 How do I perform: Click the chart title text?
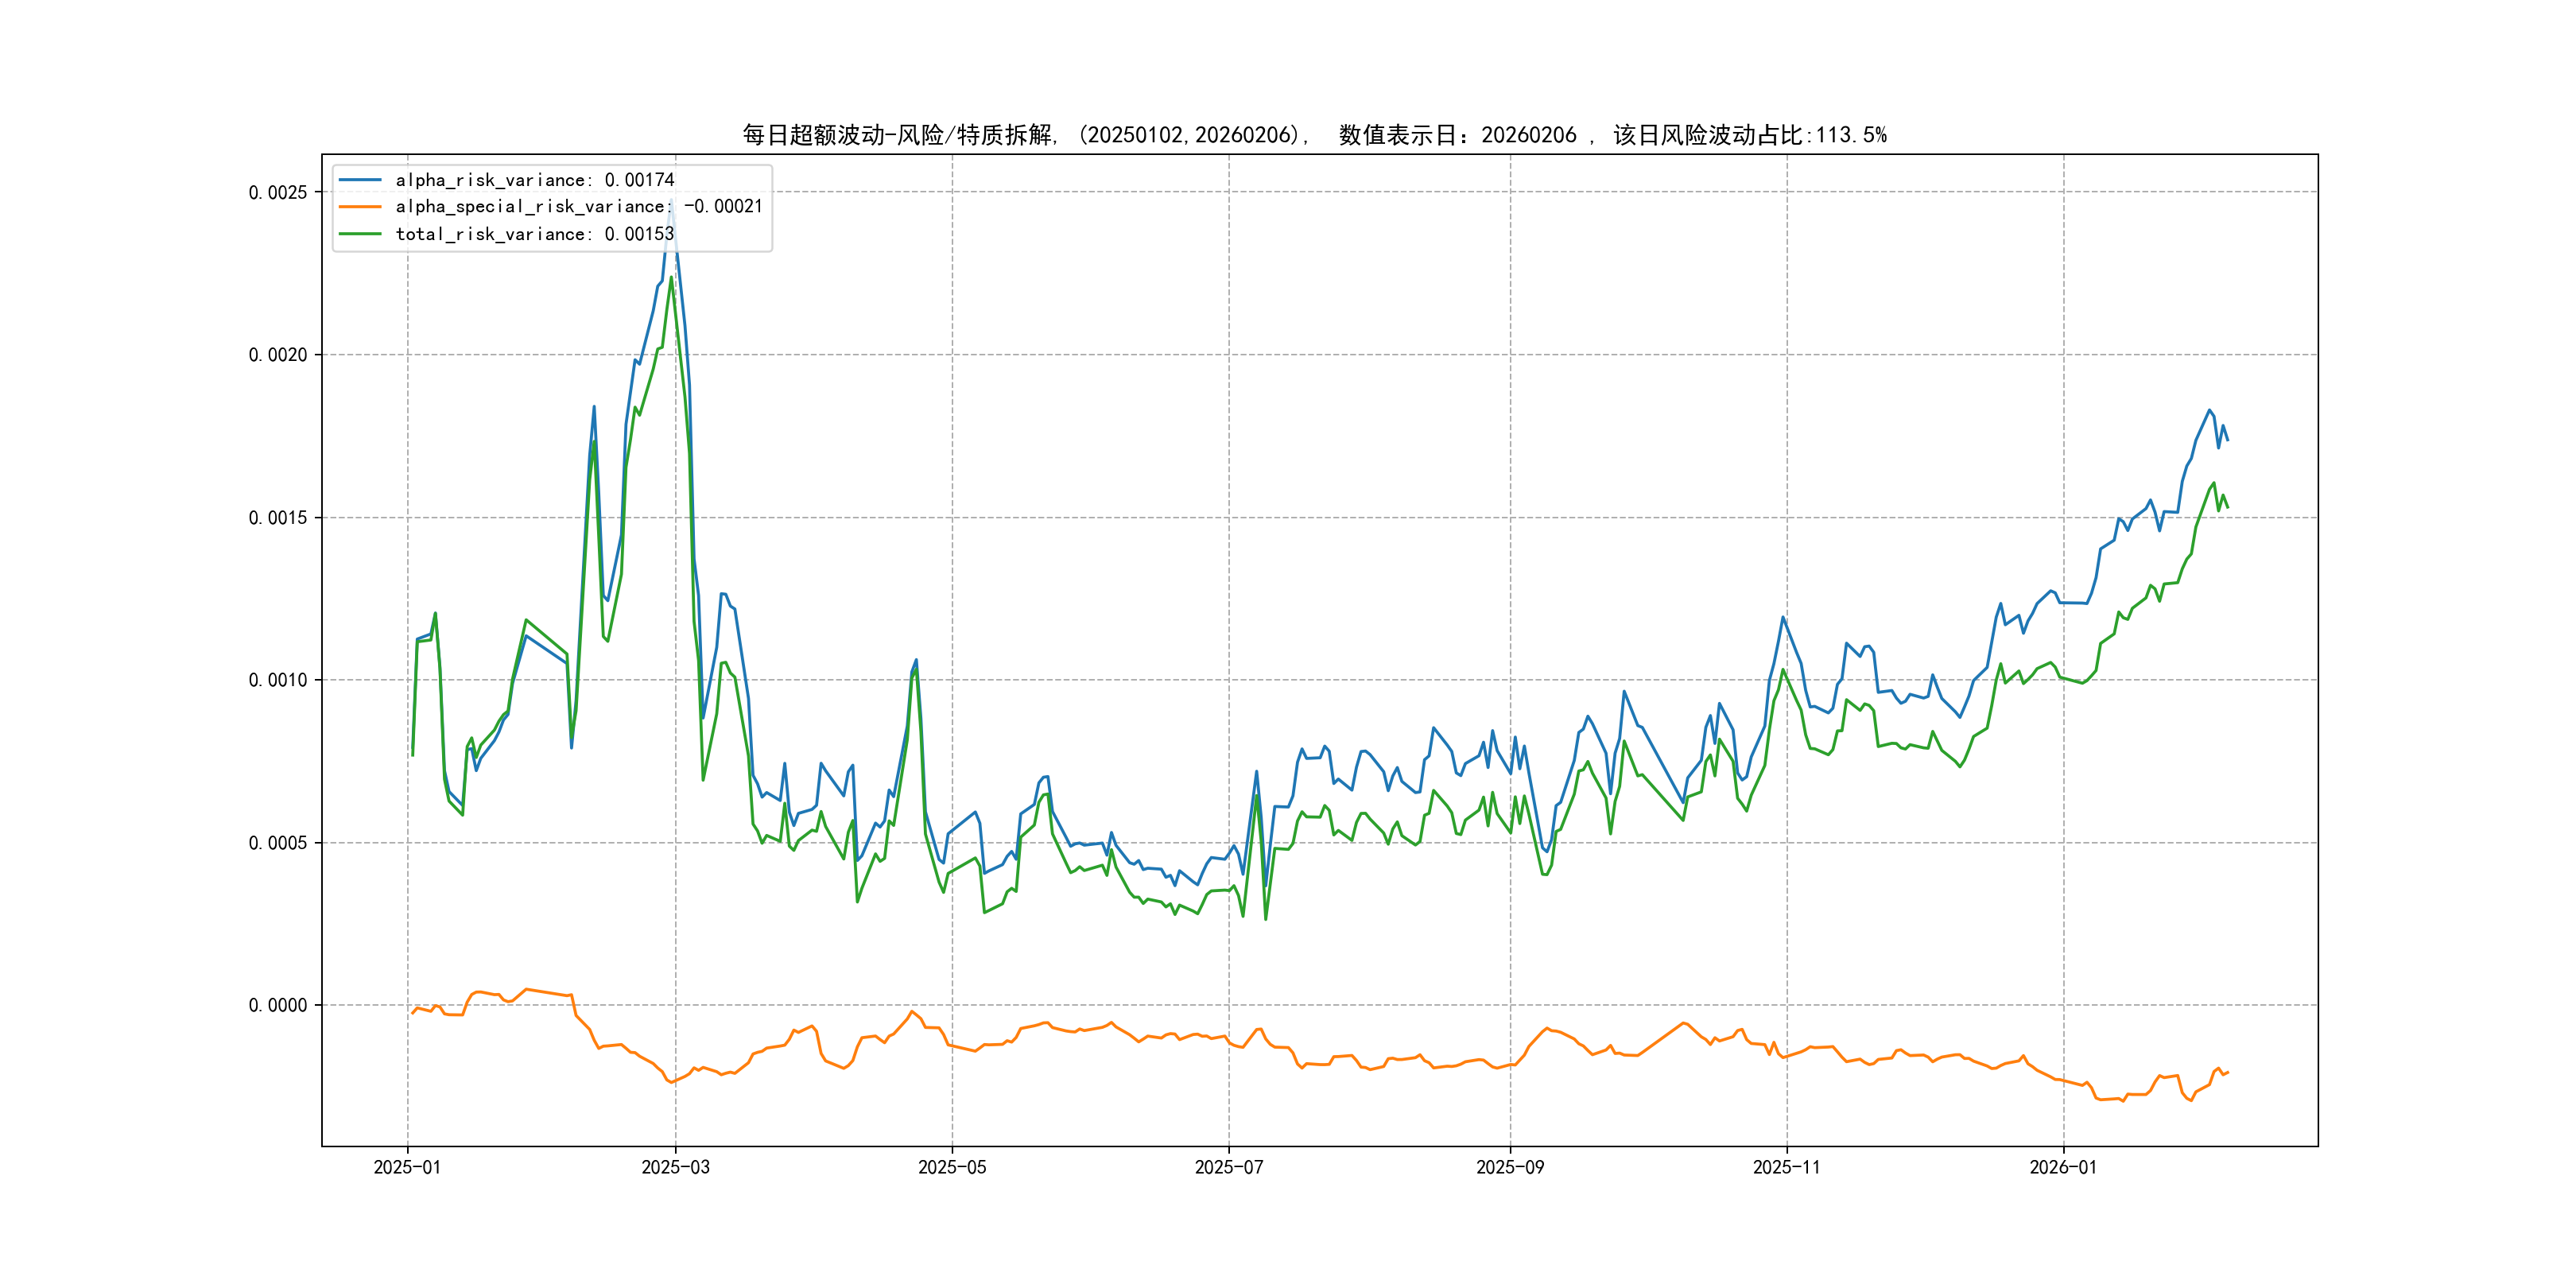tap(1314, 135)
